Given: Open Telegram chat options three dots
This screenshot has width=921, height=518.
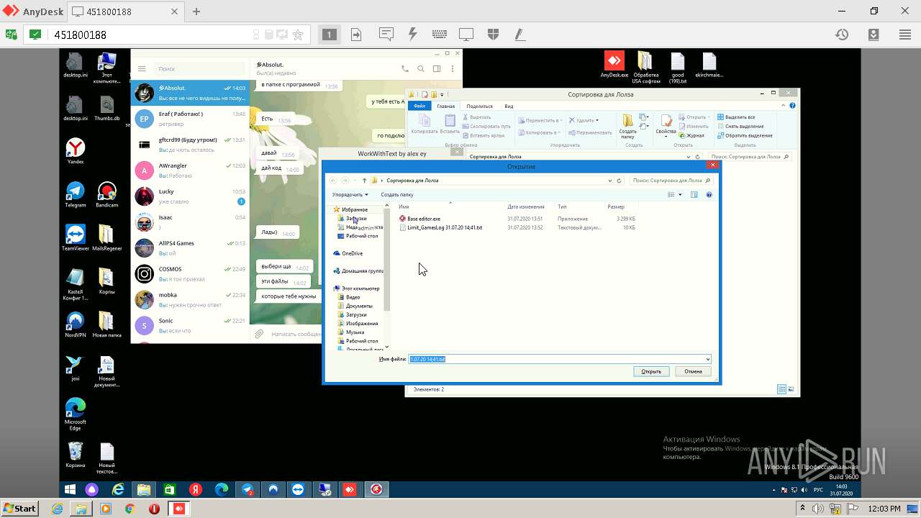Looking at the screenshot, I should 452,69.
